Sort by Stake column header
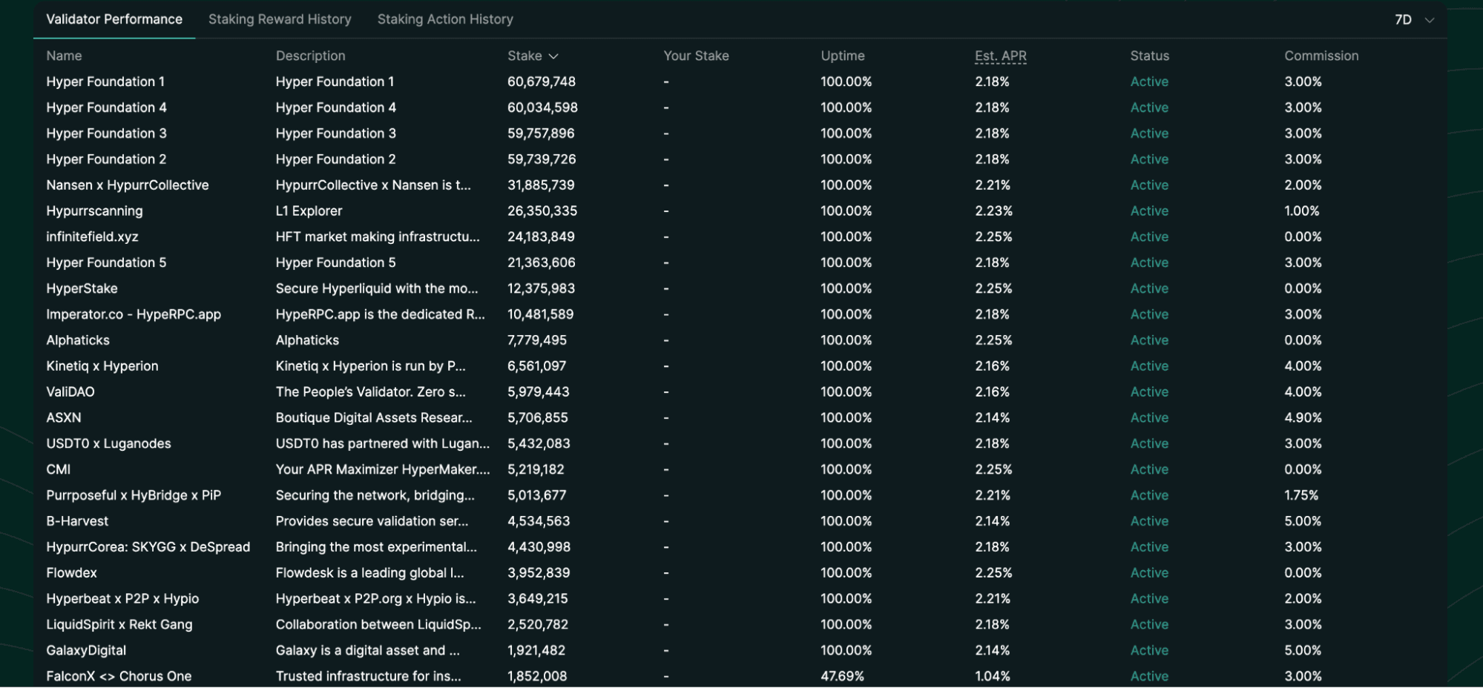Viewport: 1483px width, 688px height. pos(533,56)
